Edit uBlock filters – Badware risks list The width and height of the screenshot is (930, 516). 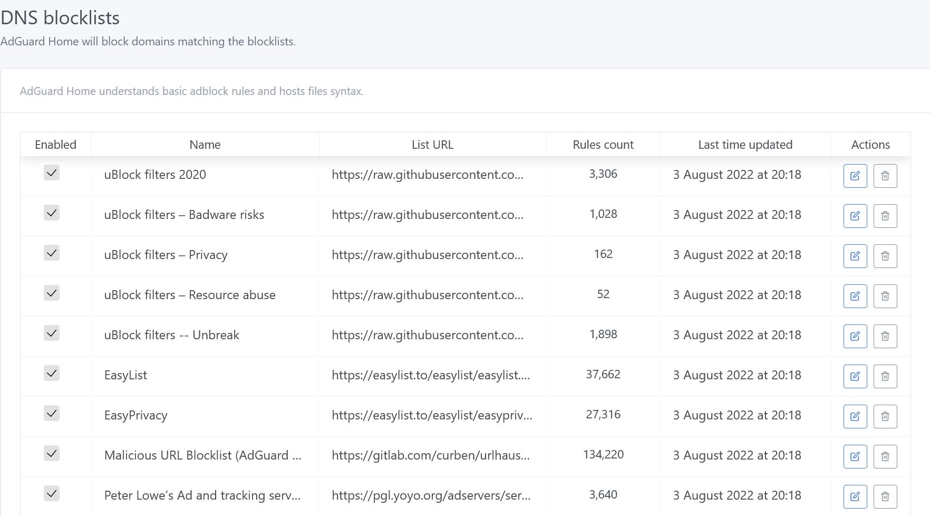855,216
